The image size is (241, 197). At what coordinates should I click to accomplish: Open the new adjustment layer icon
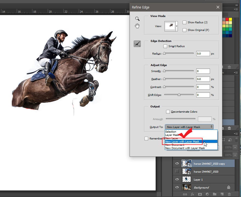pos(207,194)
